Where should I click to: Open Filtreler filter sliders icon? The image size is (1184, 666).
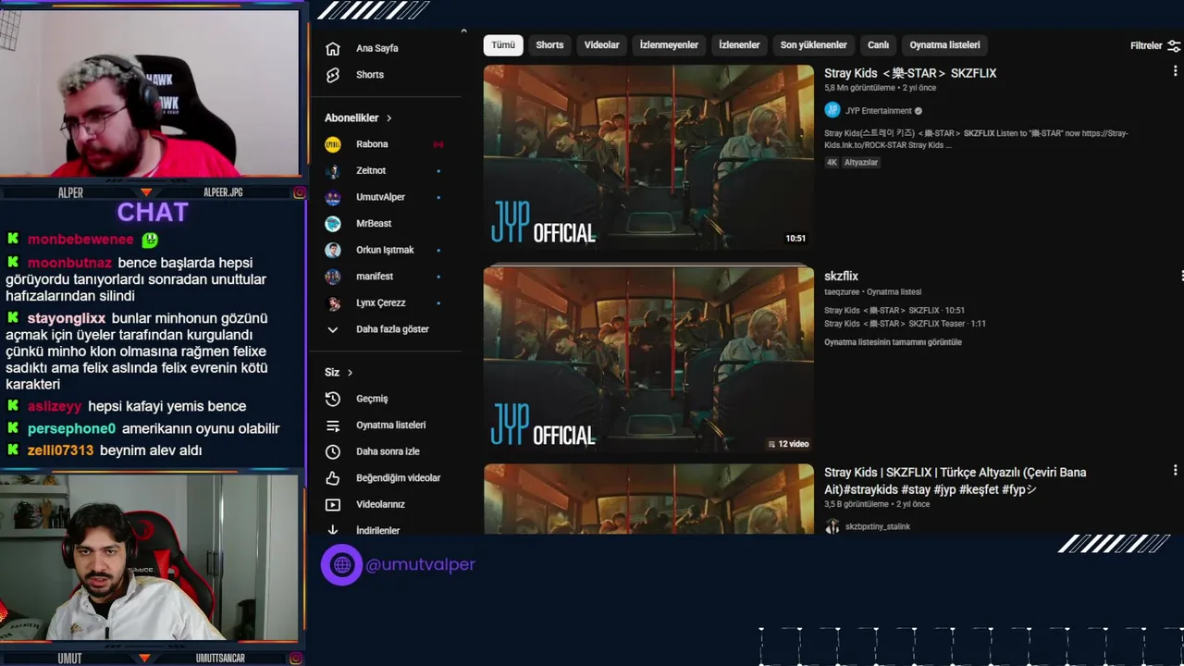pyautogui.click(x=1174, y=45)
